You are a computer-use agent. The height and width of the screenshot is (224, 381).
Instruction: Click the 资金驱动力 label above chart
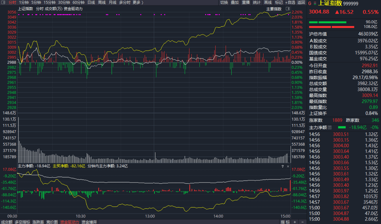[x=73, y=9]
